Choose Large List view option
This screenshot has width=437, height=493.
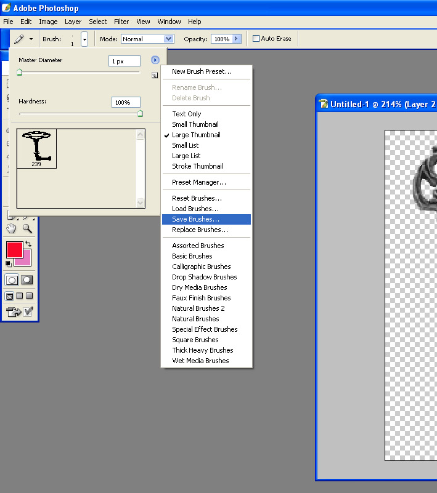(x=206, y=156)
